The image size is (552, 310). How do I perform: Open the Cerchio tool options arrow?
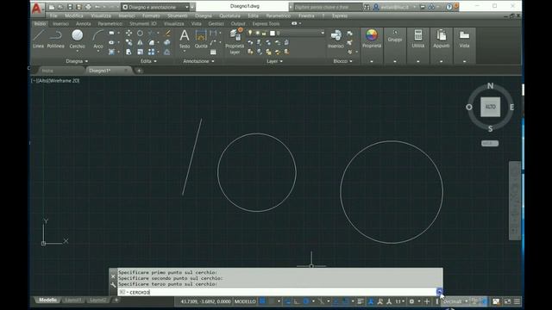(77, 52)
